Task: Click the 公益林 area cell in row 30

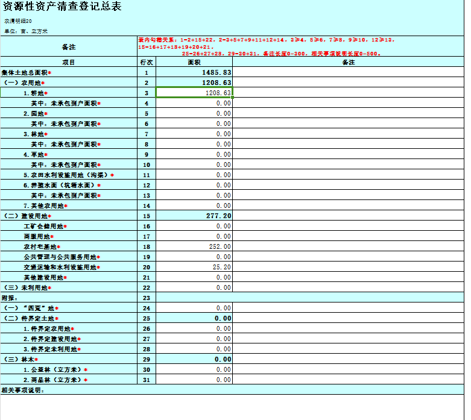Action: click(194, 369)
